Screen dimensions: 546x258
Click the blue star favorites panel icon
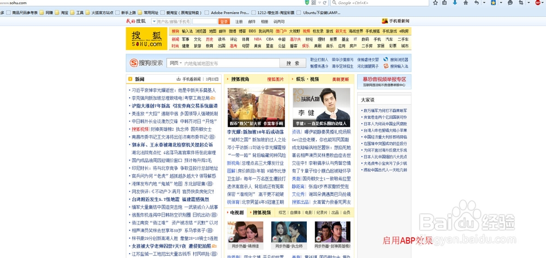pos(493,3)
